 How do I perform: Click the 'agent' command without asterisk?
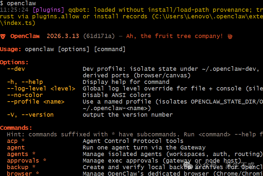pos(16,147)
